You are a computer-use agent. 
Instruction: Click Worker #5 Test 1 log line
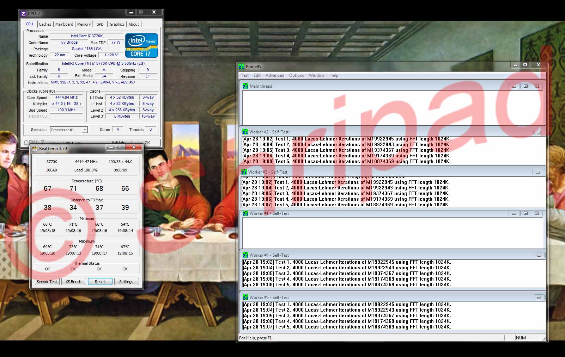[x=347, y=305]
